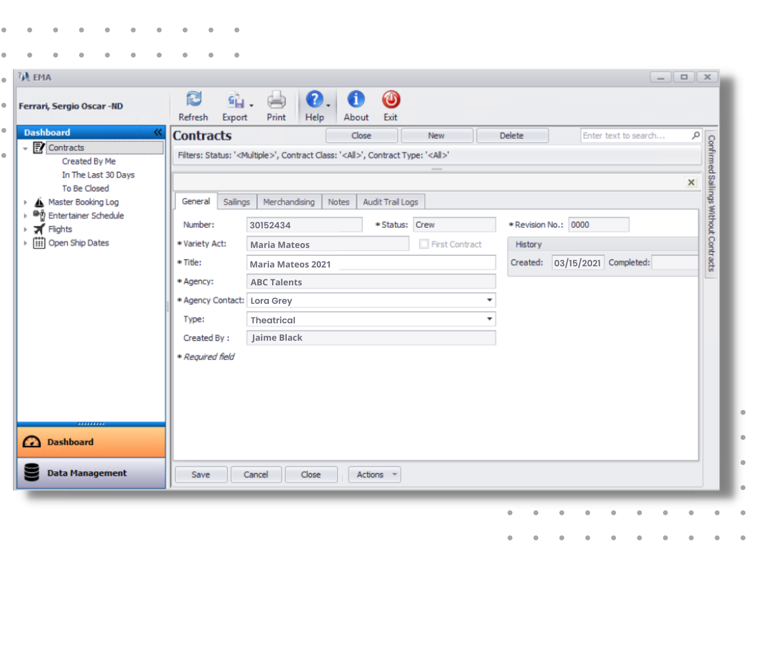Viewport: 759px width, 651px height.
Task: Click the About info icon
Action: point(355,100)
